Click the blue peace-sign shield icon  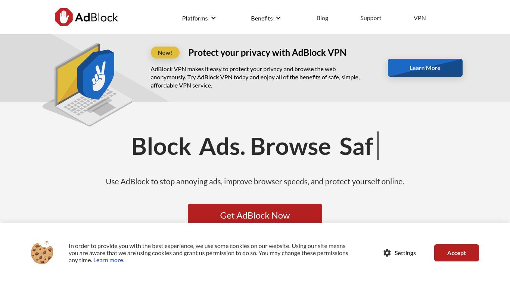pyautogui.click(x=96, y=75)
